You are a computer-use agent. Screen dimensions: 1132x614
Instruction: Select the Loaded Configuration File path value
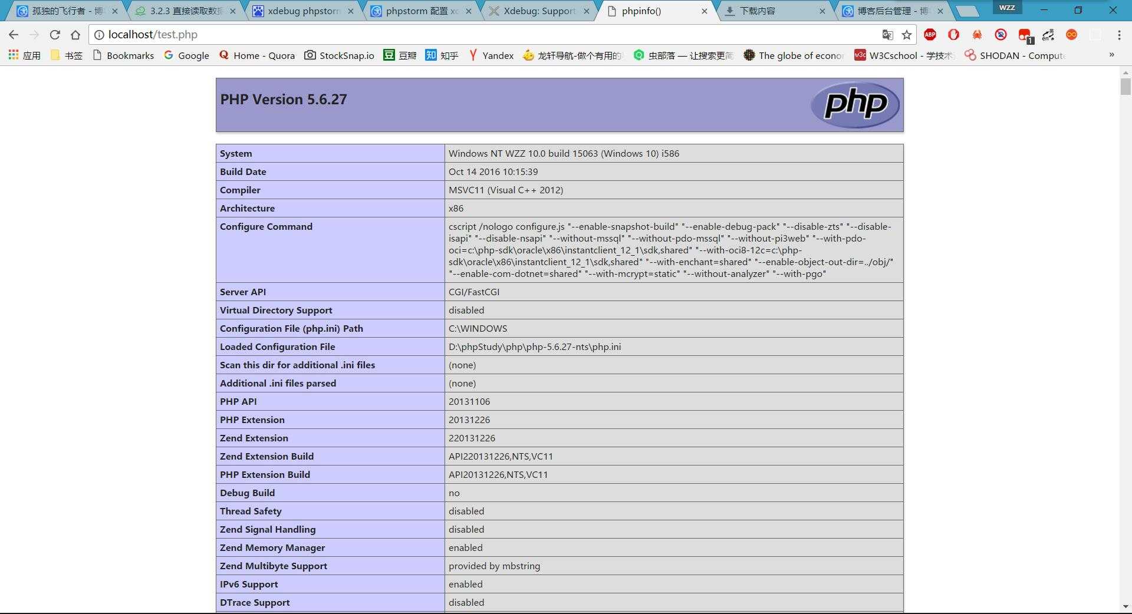point(535,347)
